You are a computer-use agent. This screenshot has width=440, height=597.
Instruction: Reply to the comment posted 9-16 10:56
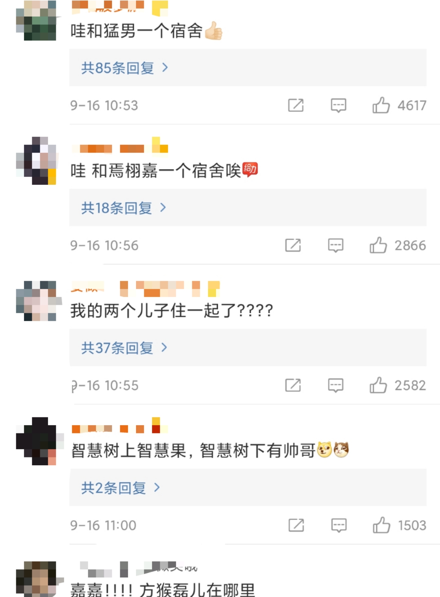336,245
